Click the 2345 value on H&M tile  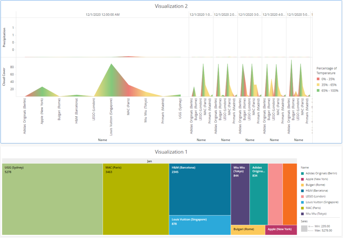tap(175, 172)
